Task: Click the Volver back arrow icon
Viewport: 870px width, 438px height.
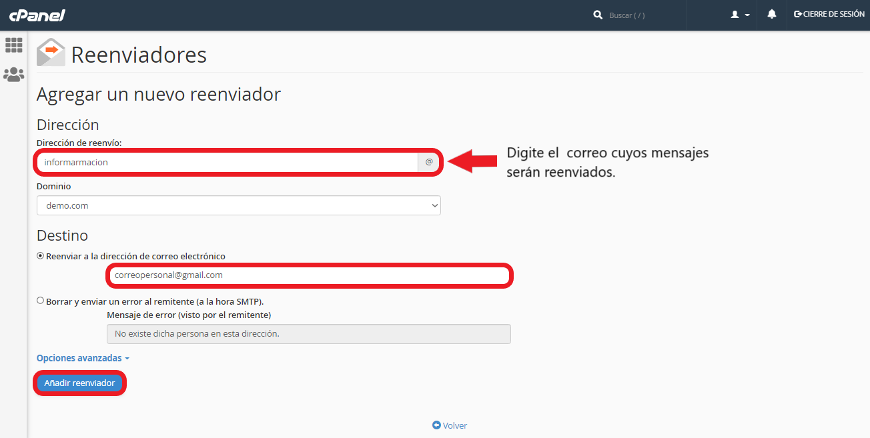Action: click(436, 425)
